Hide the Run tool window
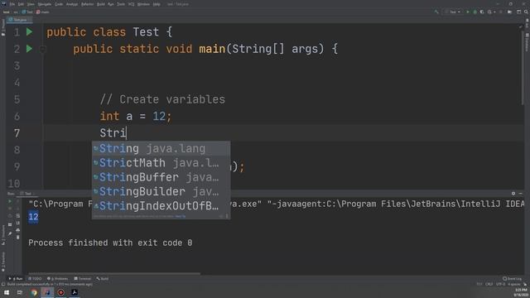The width and height of the screenshot is (530, 298). pyautogui.click(x=521, y=193)
